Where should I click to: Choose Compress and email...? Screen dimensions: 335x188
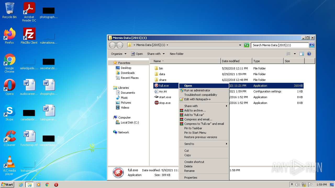[204, 119]
